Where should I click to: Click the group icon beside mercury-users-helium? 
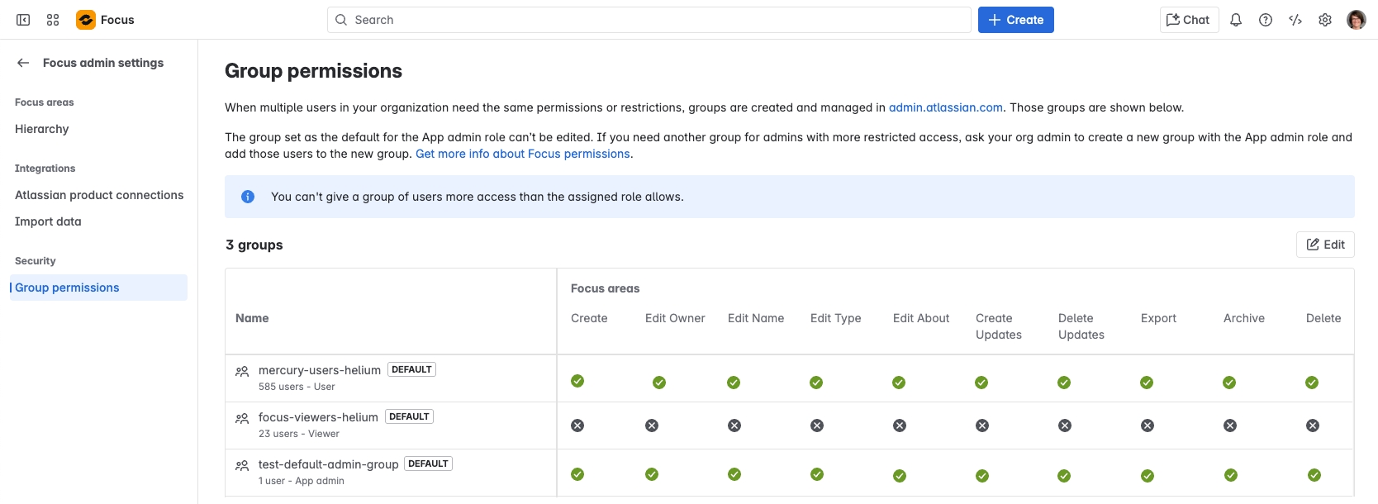pyautogui.click(x=242, y=372)
